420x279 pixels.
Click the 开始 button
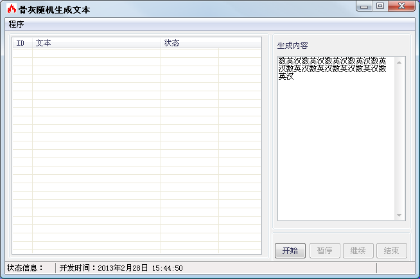pos(290,251)
